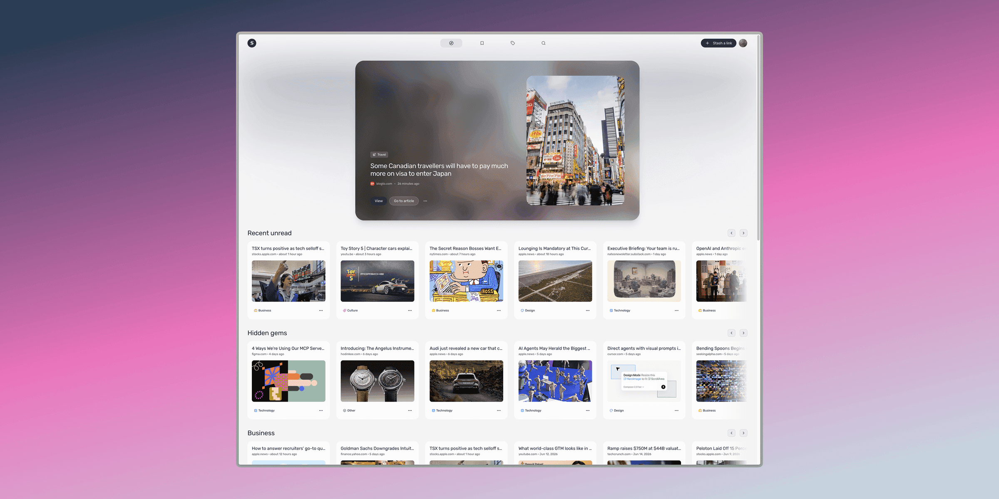The width and height of the screenshot is (999, 499).
Task: Open the blue robots factory thumbnail
Action: click(x=555, y=381)
